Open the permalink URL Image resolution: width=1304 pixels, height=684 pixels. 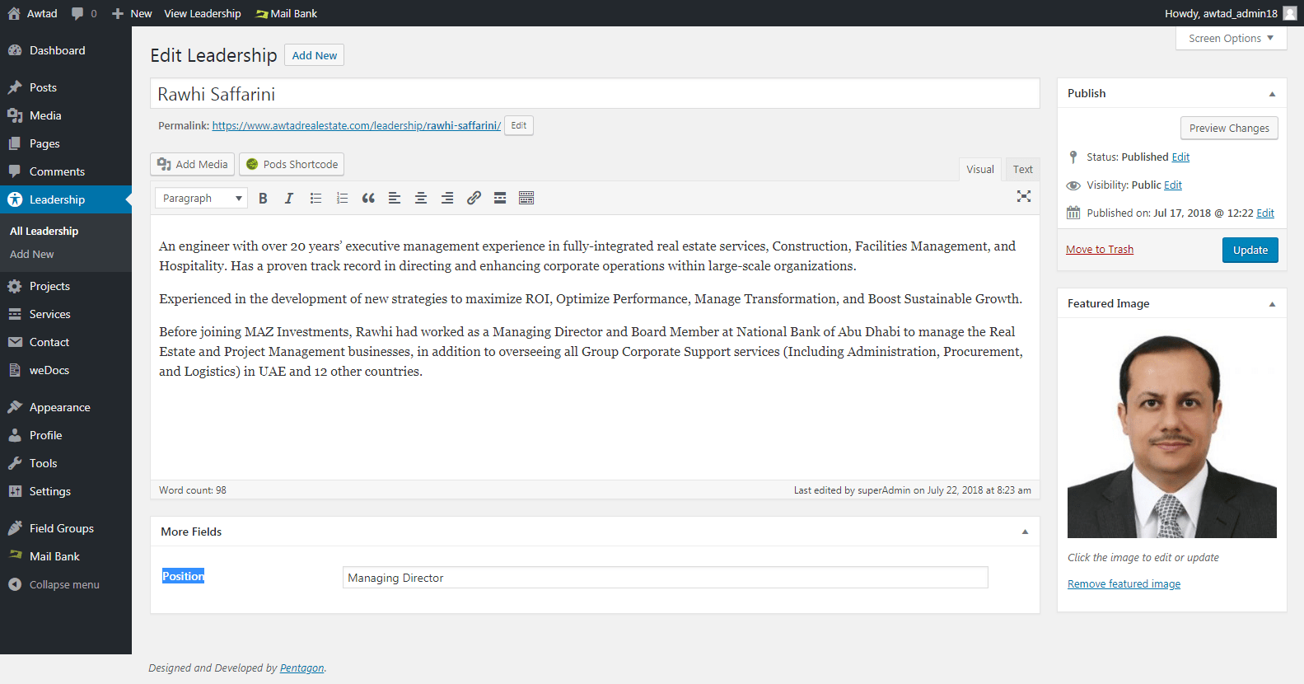click(x=357, y=125)
